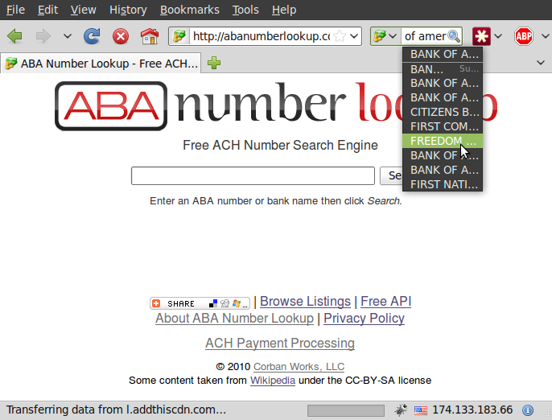Viewport: 552px width, 420px height.
Task: Open a new tab with the green plus
Action: point(214,64)
